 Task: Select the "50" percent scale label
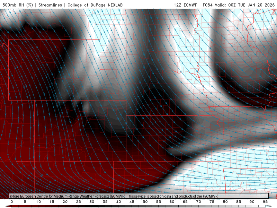pos(145,202)
